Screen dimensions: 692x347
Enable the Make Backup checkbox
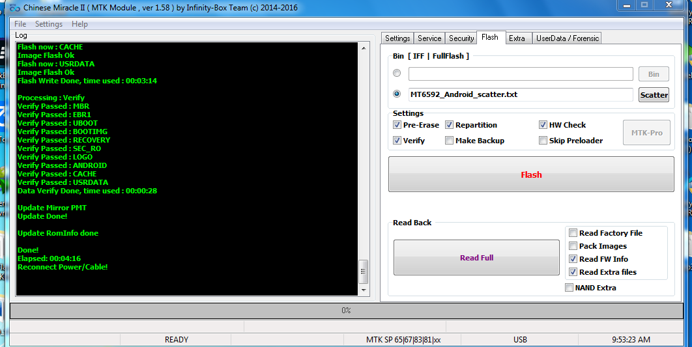click(449, 140)
